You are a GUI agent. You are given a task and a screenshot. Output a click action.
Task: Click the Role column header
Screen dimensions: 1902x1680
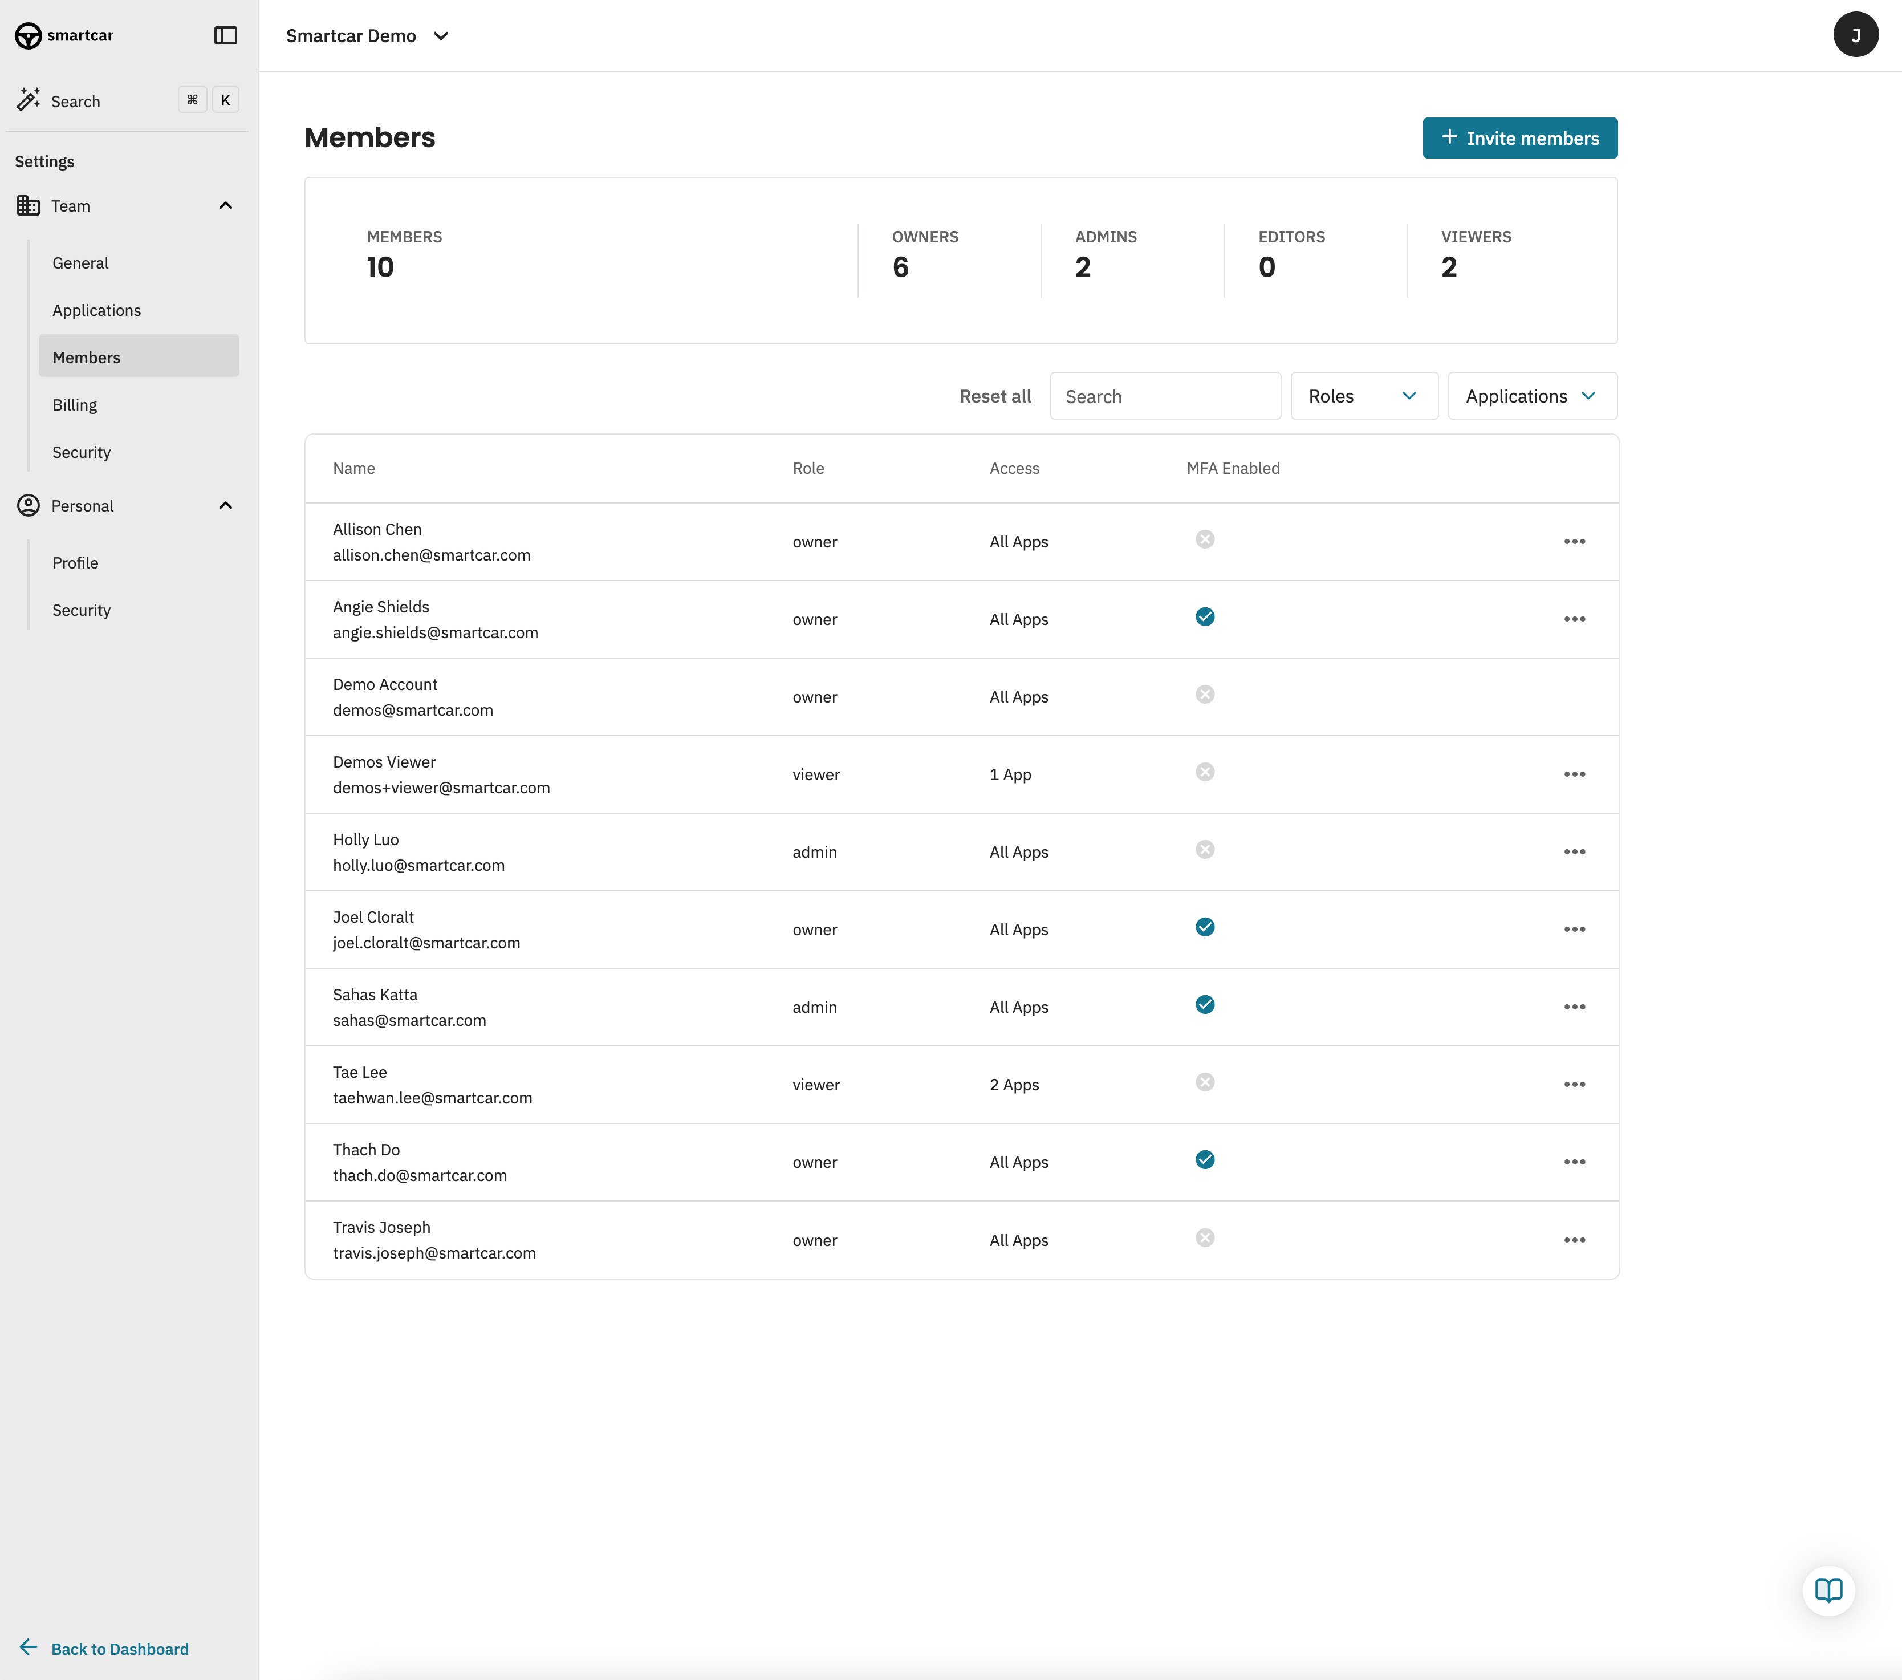[x=808, y=468]
